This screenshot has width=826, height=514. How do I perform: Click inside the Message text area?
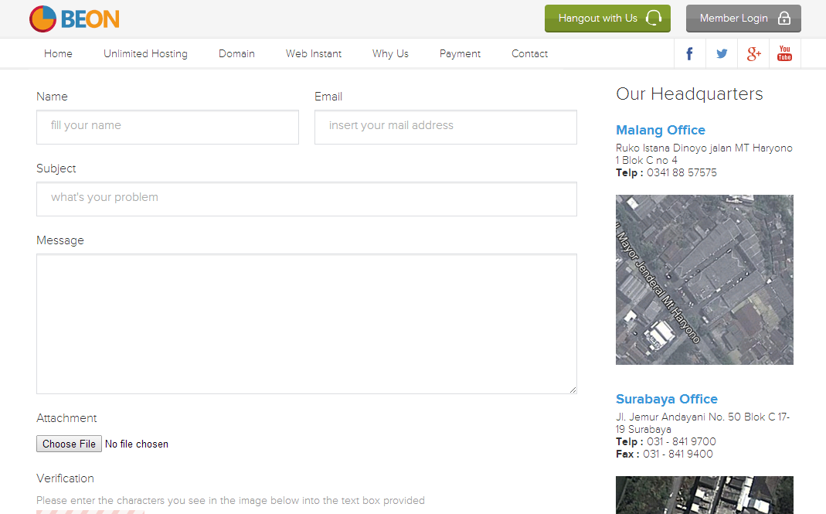(x=307, y=324)
